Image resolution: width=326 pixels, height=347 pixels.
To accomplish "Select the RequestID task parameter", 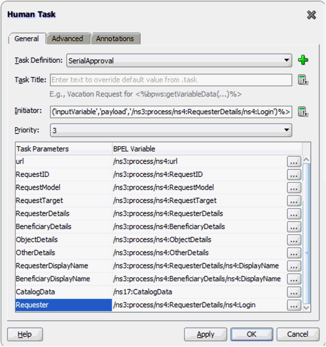I will point(64,175).
